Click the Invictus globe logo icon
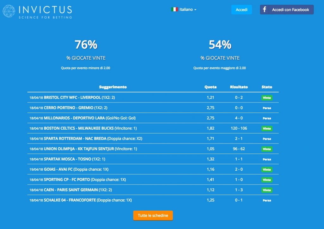 [9, 11]
